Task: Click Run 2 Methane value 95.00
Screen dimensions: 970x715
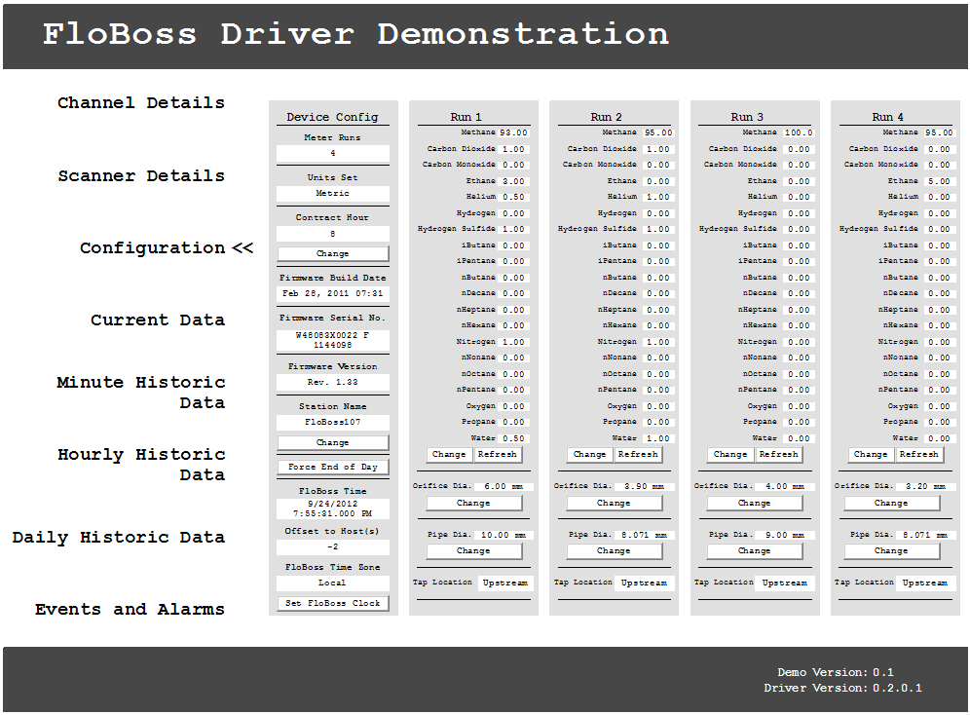Action: click(x=658, y=133)
